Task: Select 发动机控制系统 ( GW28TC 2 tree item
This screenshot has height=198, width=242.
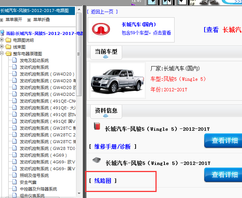Action: 48,135
